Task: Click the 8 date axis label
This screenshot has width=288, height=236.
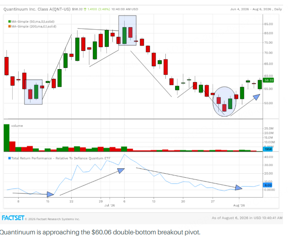Action: point(18,201)
